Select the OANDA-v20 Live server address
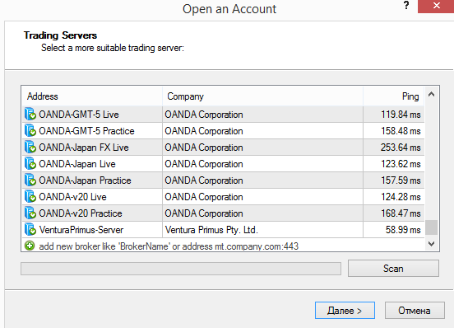Viewport: 454px width, 328px height. [x=72, y=197]
